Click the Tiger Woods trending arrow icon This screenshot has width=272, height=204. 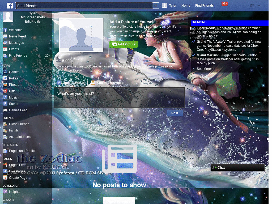pos(193,28)
